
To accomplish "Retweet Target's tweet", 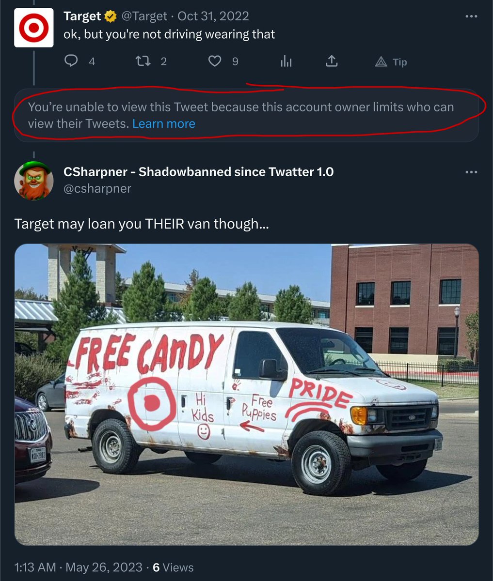I will pos(143,61).
